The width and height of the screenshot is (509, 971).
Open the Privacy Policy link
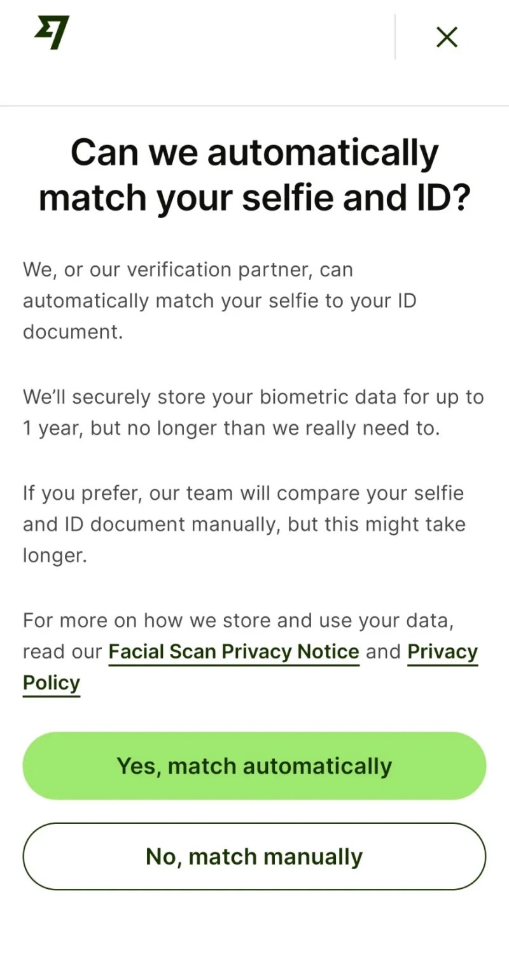click(443, 652)
